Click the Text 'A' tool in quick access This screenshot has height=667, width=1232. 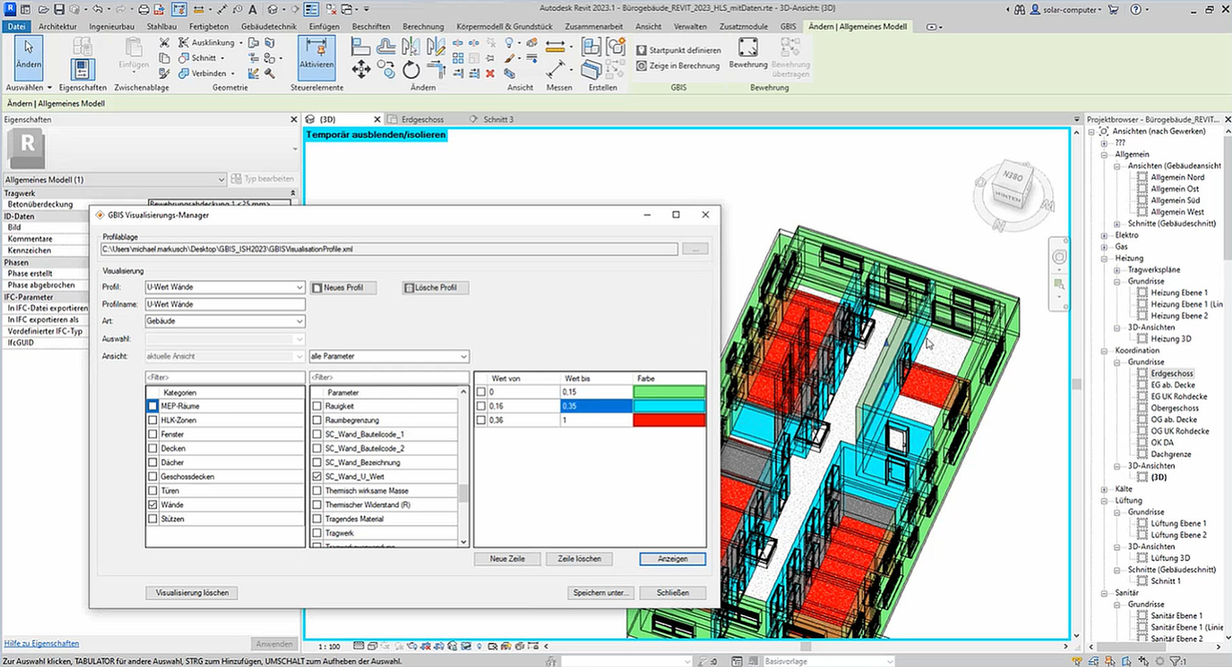coord(251,10)
